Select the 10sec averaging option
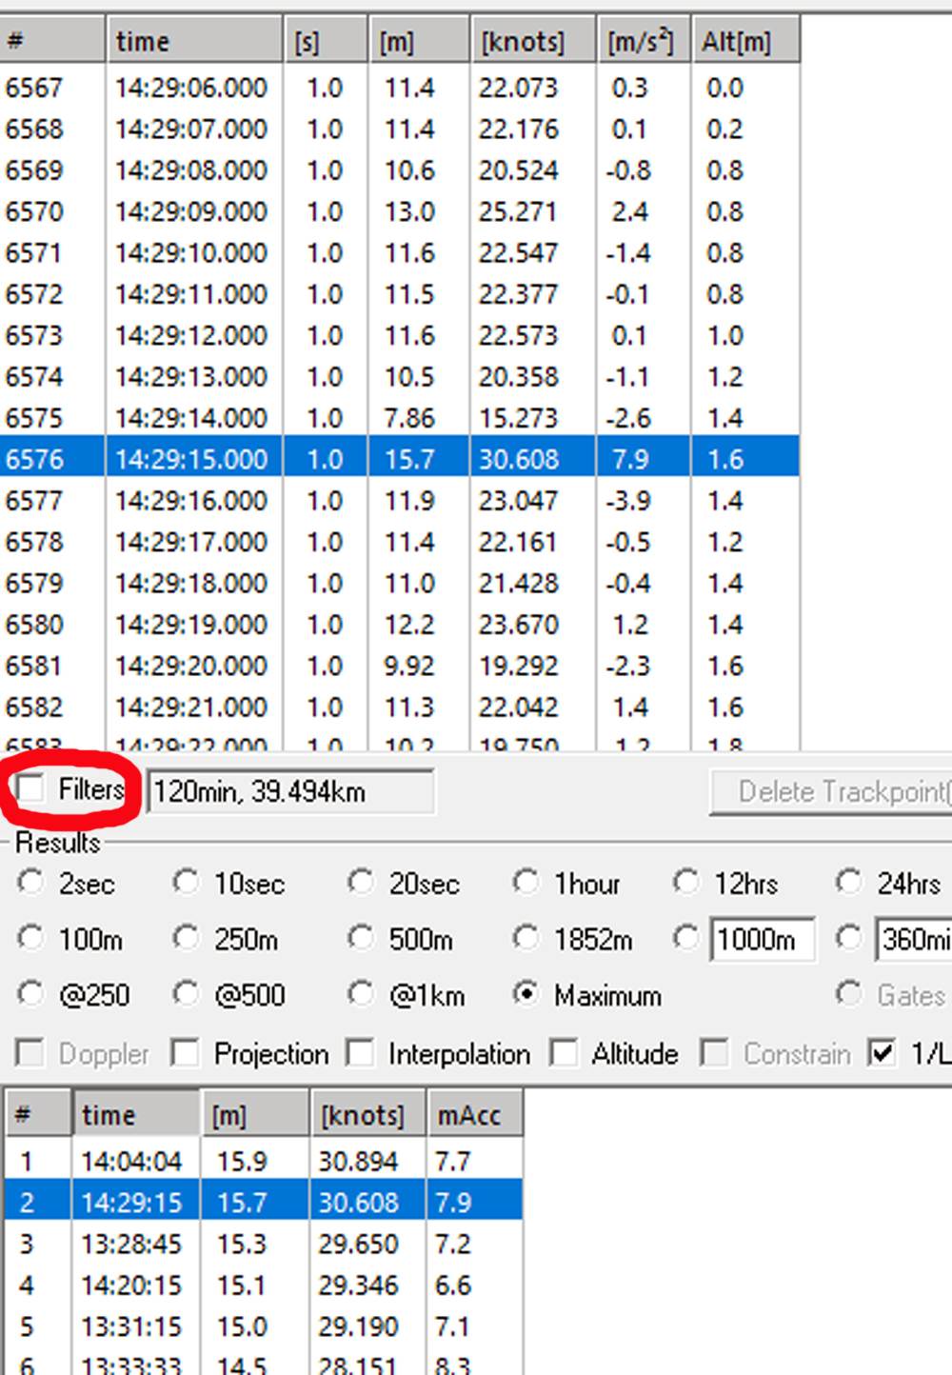The height and width of the screenshot is (1375, 952). [x=187, y=883]
